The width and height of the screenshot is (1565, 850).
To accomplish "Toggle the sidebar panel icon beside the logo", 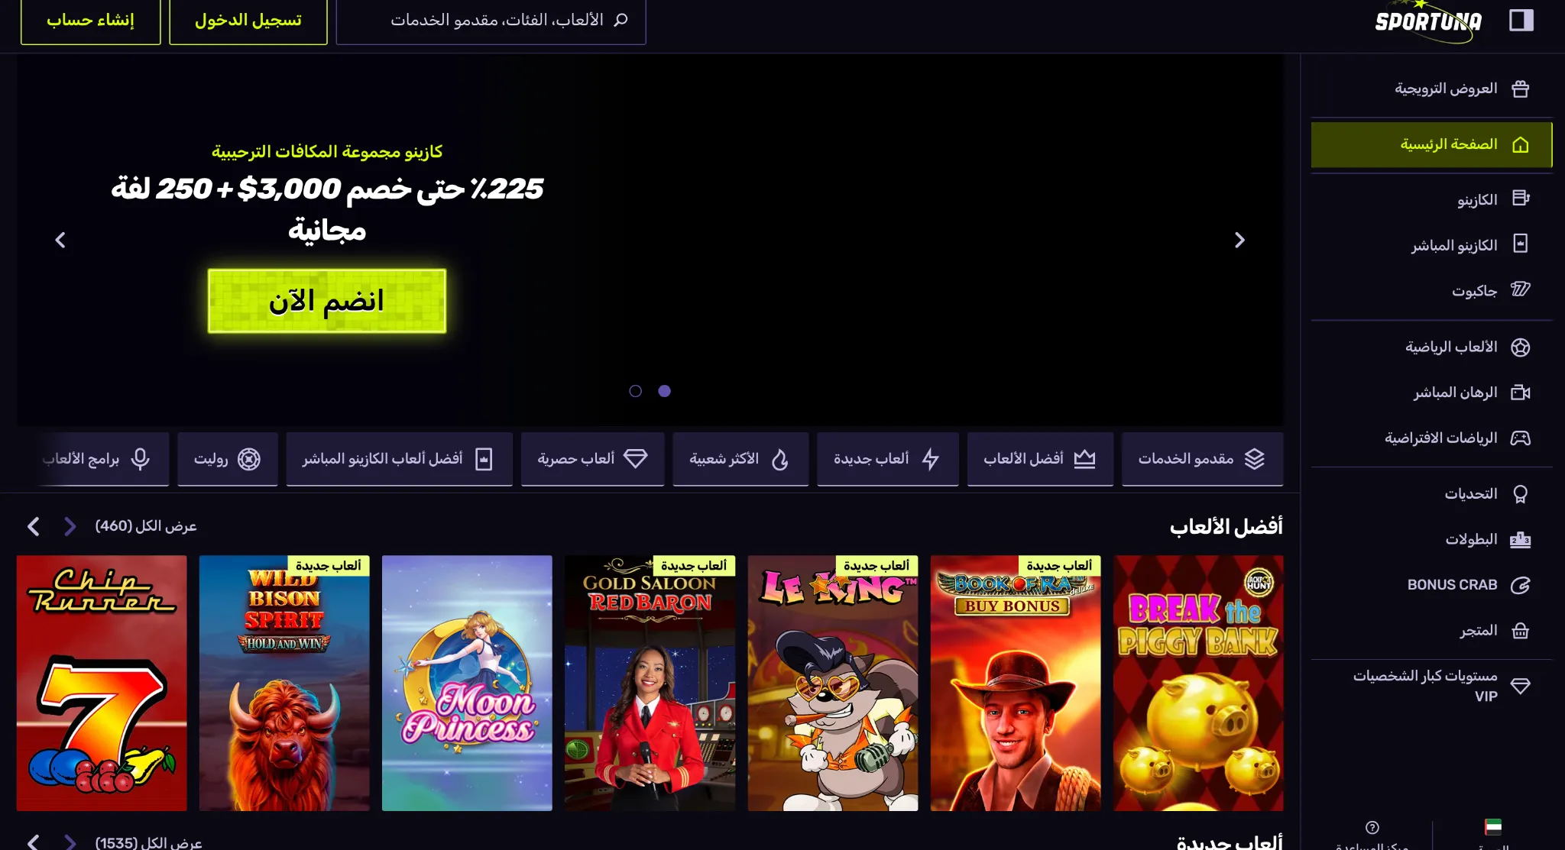I will pyautogui.click(x=1521, y=20).
